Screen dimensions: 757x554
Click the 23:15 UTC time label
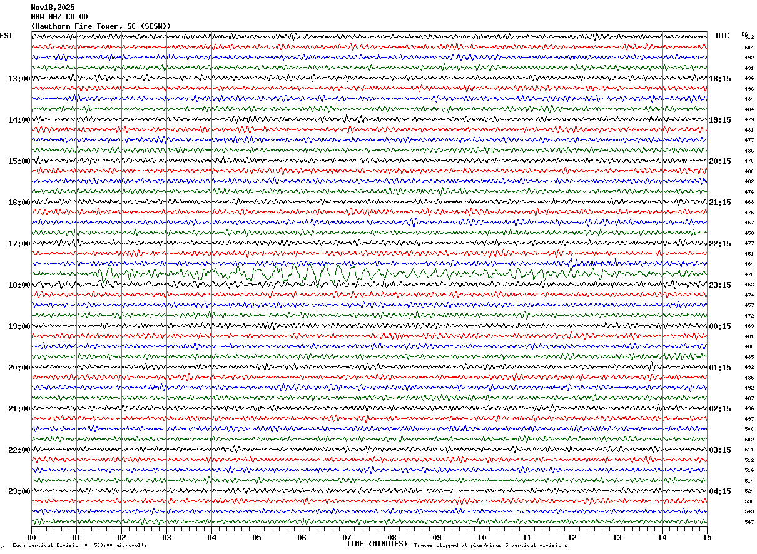tap(719, 285)
